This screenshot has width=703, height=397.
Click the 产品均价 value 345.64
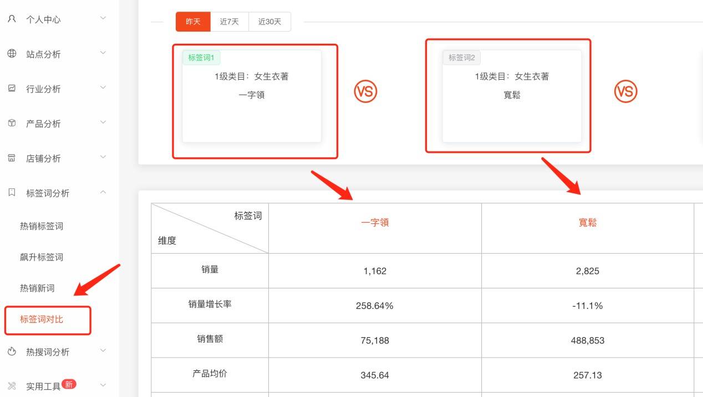tap(375, 375)
